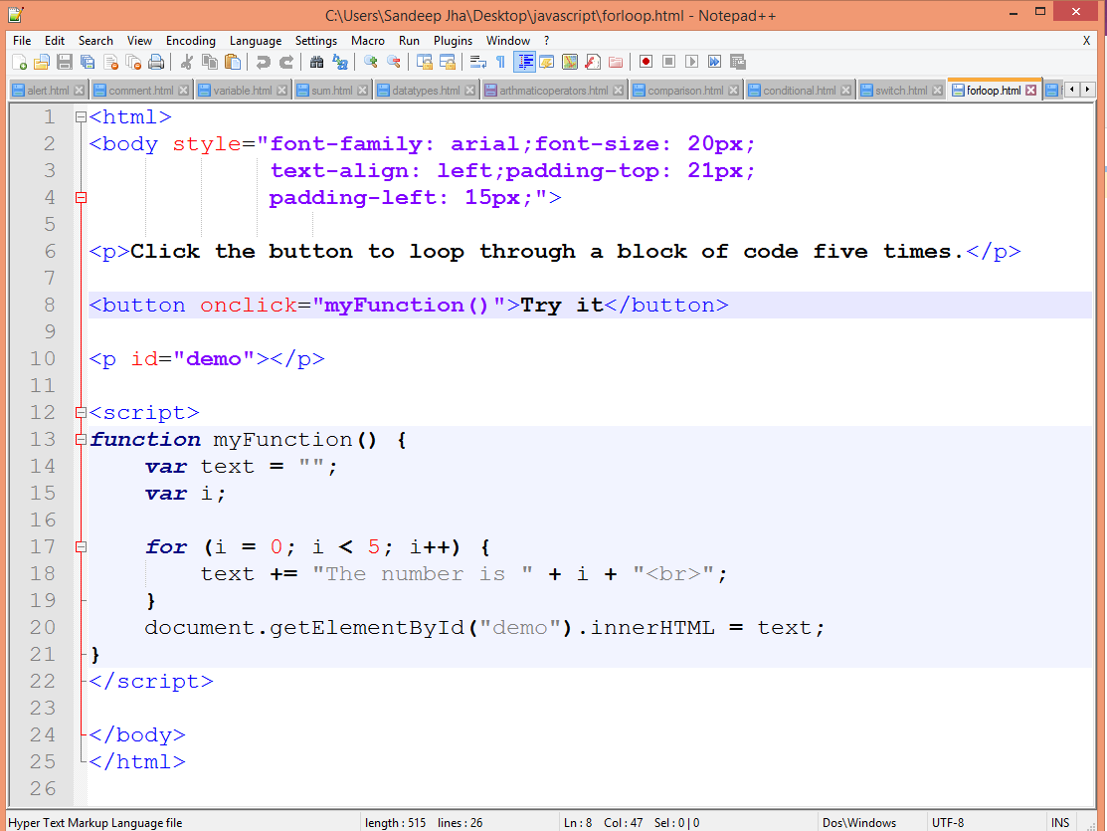Viewport: 1107px width, 831px height.
Task: Switch to the switch.html tab
Action: [x=901, y=91]
